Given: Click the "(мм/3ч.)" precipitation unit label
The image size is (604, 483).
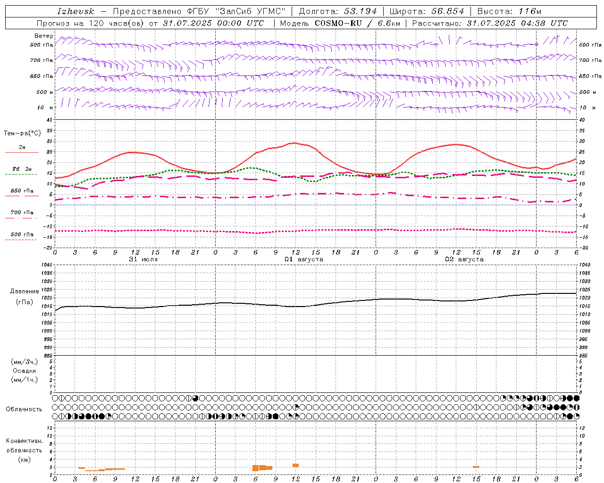Looking at the screenshot, I should pyautogui.click(x=25, y=362).
